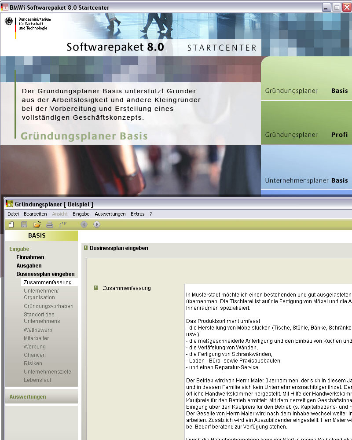This screenshot has width=352, height=440.
Task: Expand the Auswertungen section in sidebar
Action: click(28, 397)
